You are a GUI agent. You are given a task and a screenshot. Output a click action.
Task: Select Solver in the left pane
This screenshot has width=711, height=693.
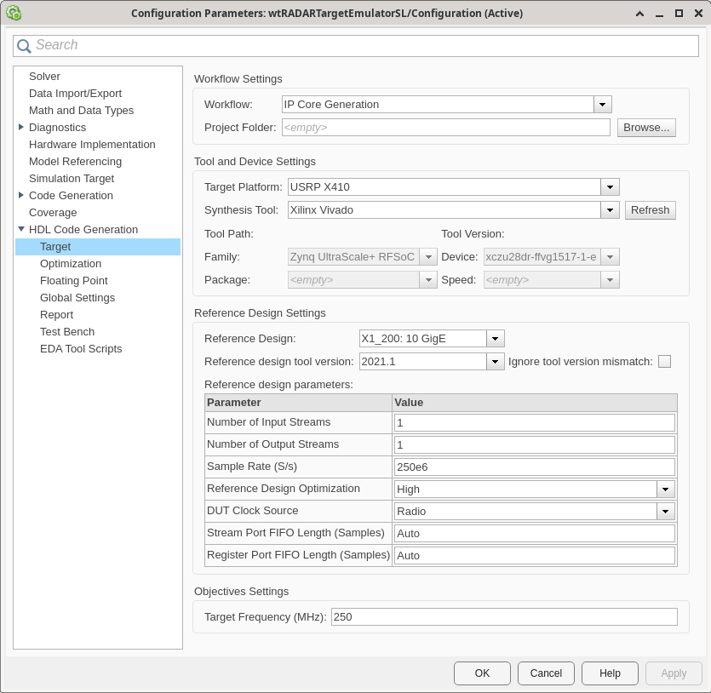44,76
